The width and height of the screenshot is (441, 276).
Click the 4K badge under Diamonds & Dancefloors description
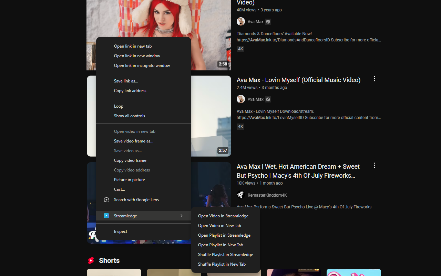[240, 49]
